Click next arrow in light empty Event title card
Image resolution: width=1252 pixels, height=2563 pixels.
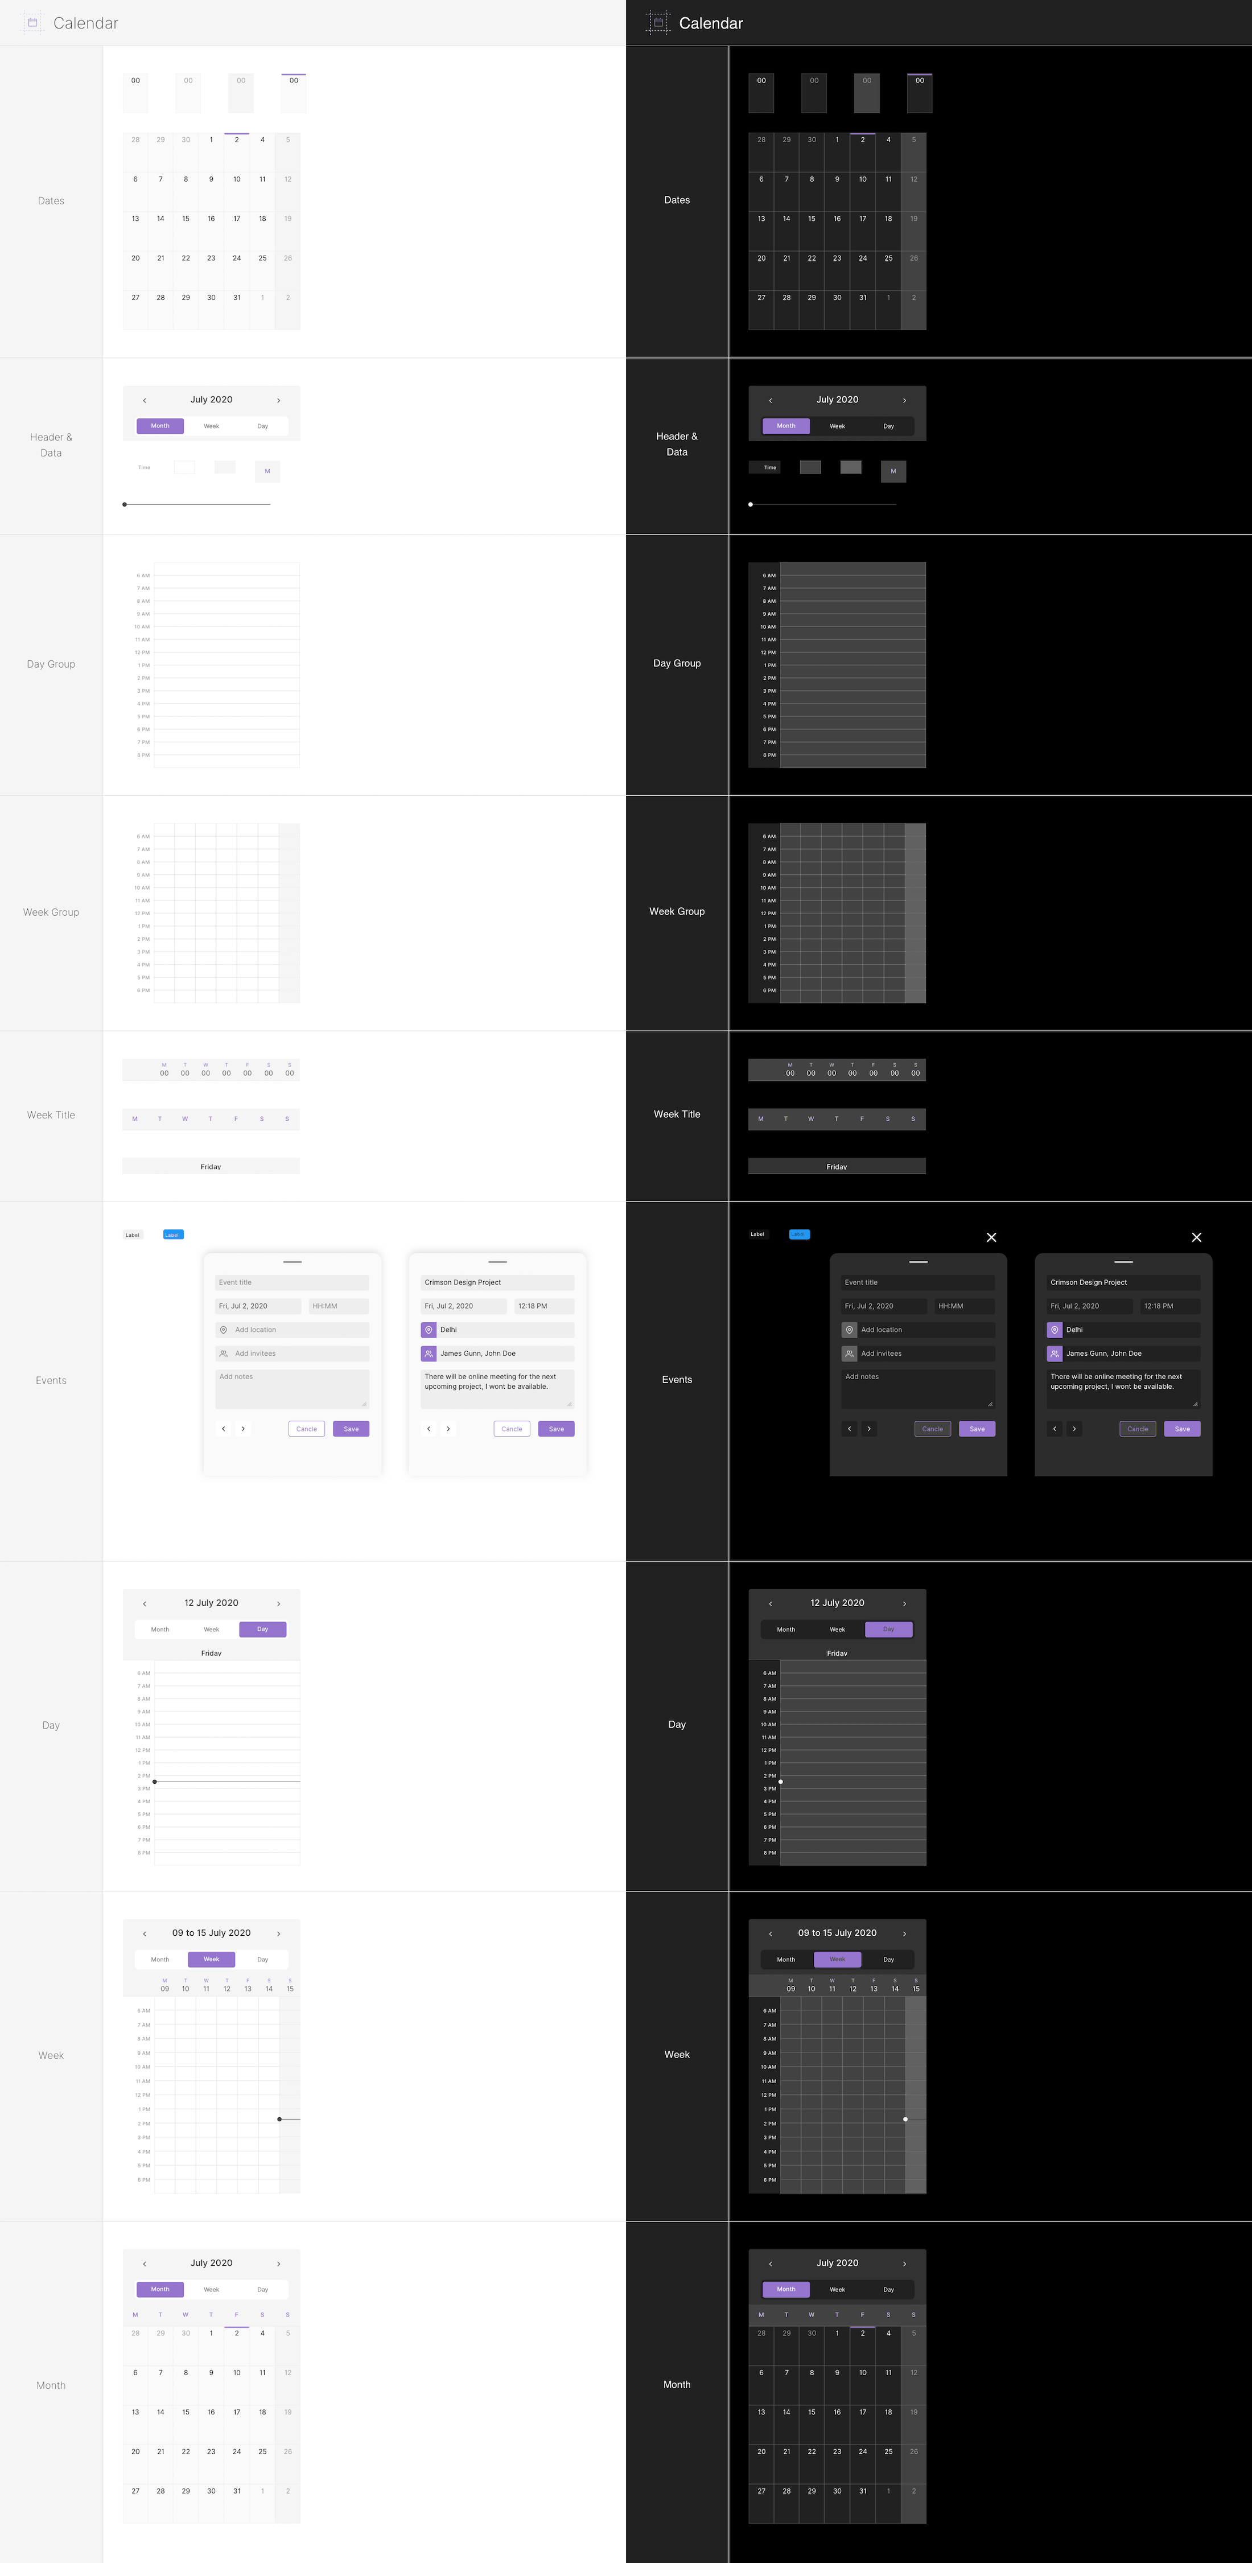[x=242, y=1429]
